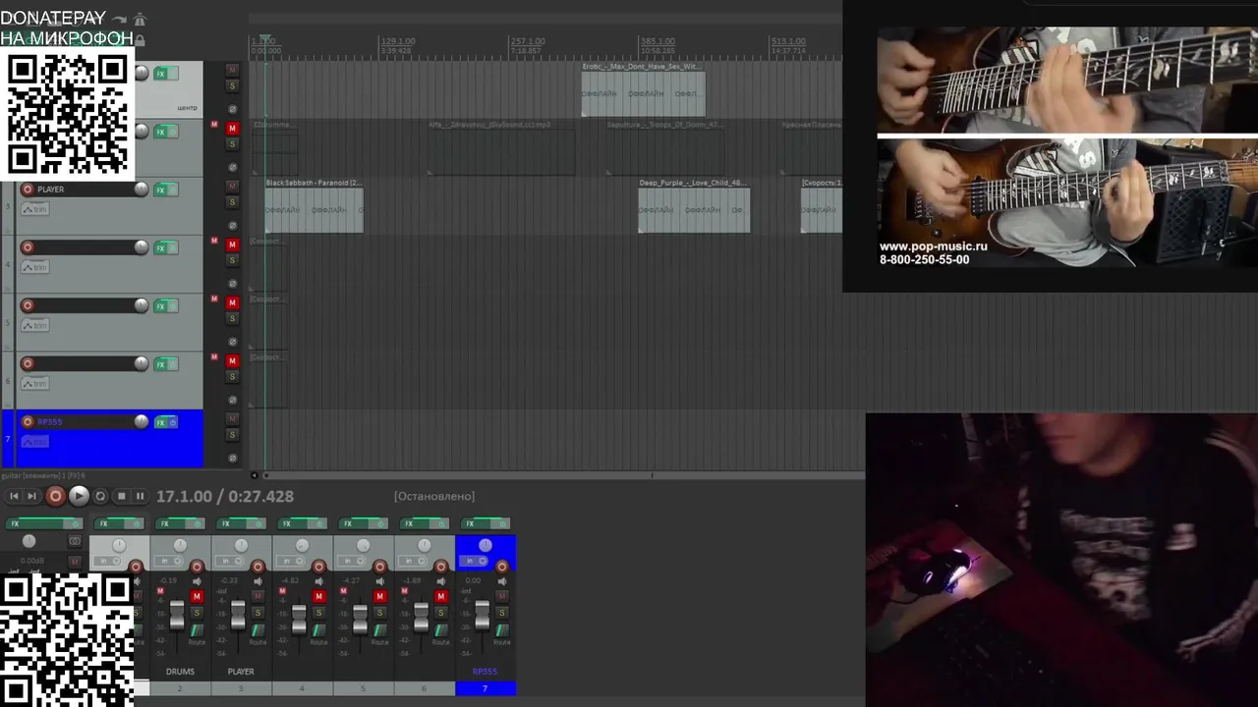Select the Erotic_-_Max_Dont_Have_Sex item
The width and height of the screenshot is (1258, 707).
[x=643, y=89]
